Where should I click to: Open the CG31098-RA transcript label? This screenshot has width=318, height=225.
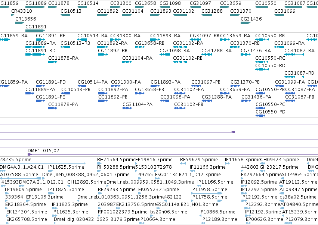click(175, 51)
